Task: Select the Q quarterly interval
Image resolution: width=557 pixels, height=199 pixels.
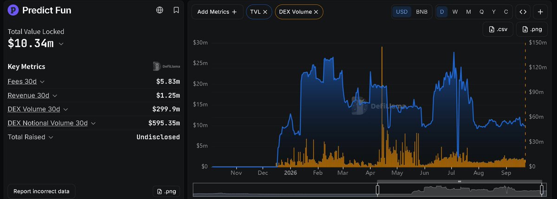Action: point(481,12)
